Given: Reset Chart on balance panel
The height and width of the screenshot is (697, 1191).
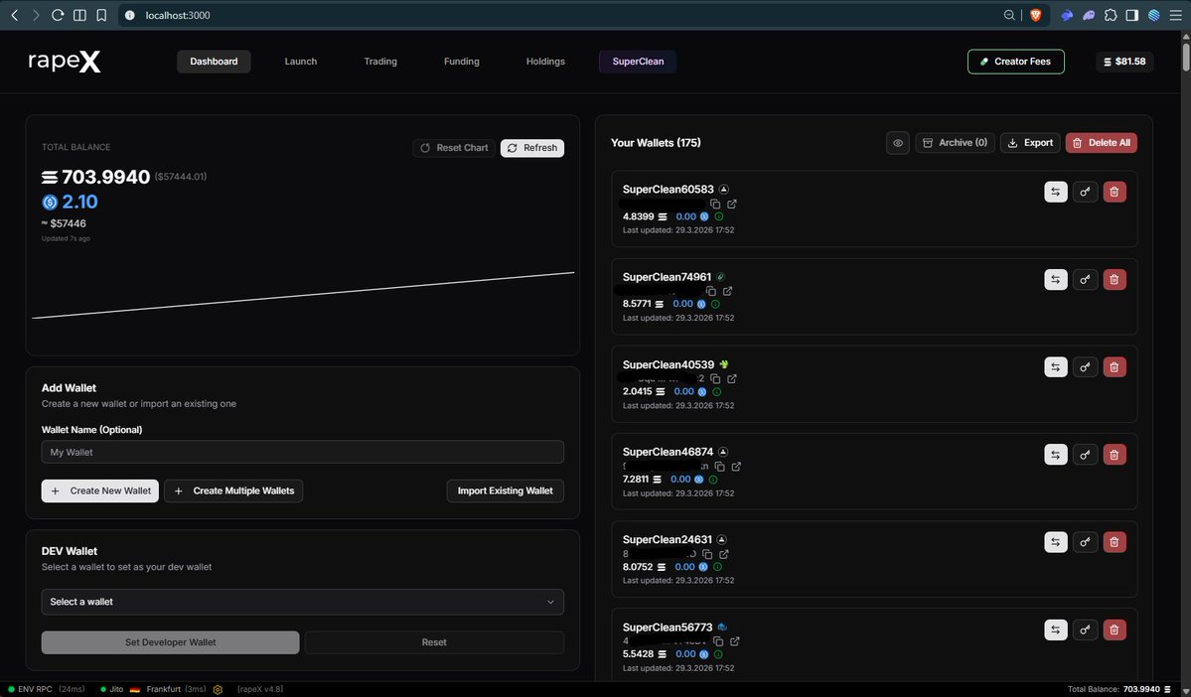Looking at the screenshot, I should click(x=454, y=148).
